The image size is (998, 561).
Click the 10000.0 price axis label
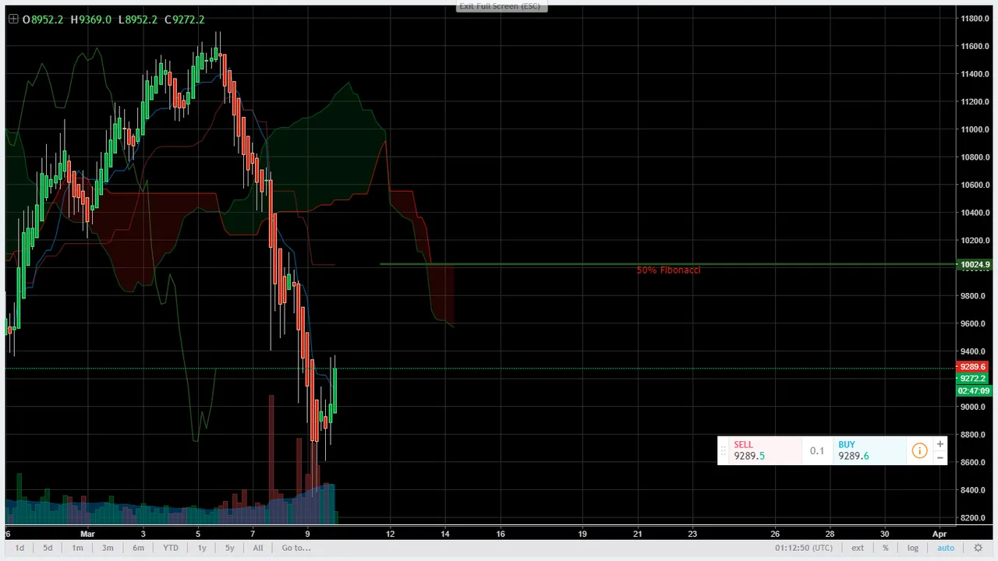pyautogui.click(x=975, y=269)
